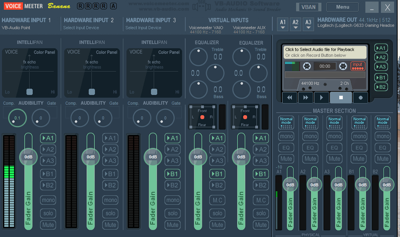Enable EQ on master A2 bus
The image size is (400, 237).
pyautogui.click(x=310, y=147)
